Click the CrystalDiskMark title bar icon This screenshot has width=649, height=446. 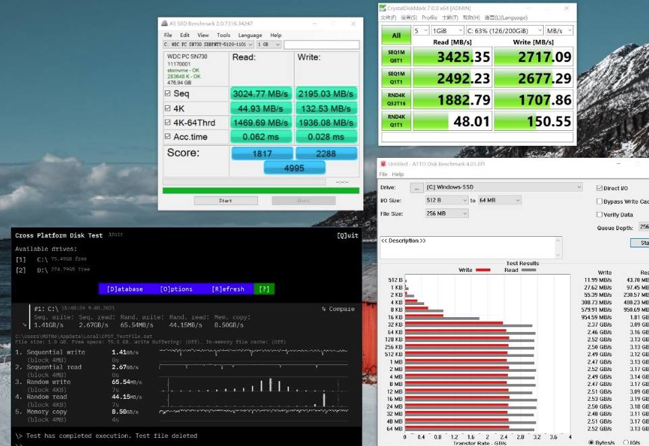pyautogui.click(x=383, y=8)
